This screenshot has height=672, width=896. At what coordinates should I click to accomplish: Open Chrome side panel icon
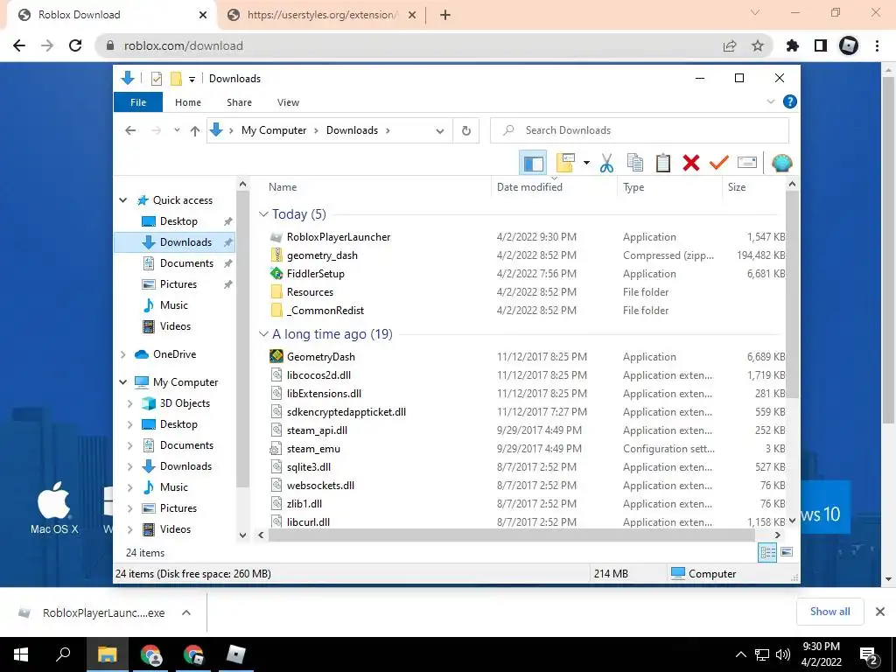point(821,45)
